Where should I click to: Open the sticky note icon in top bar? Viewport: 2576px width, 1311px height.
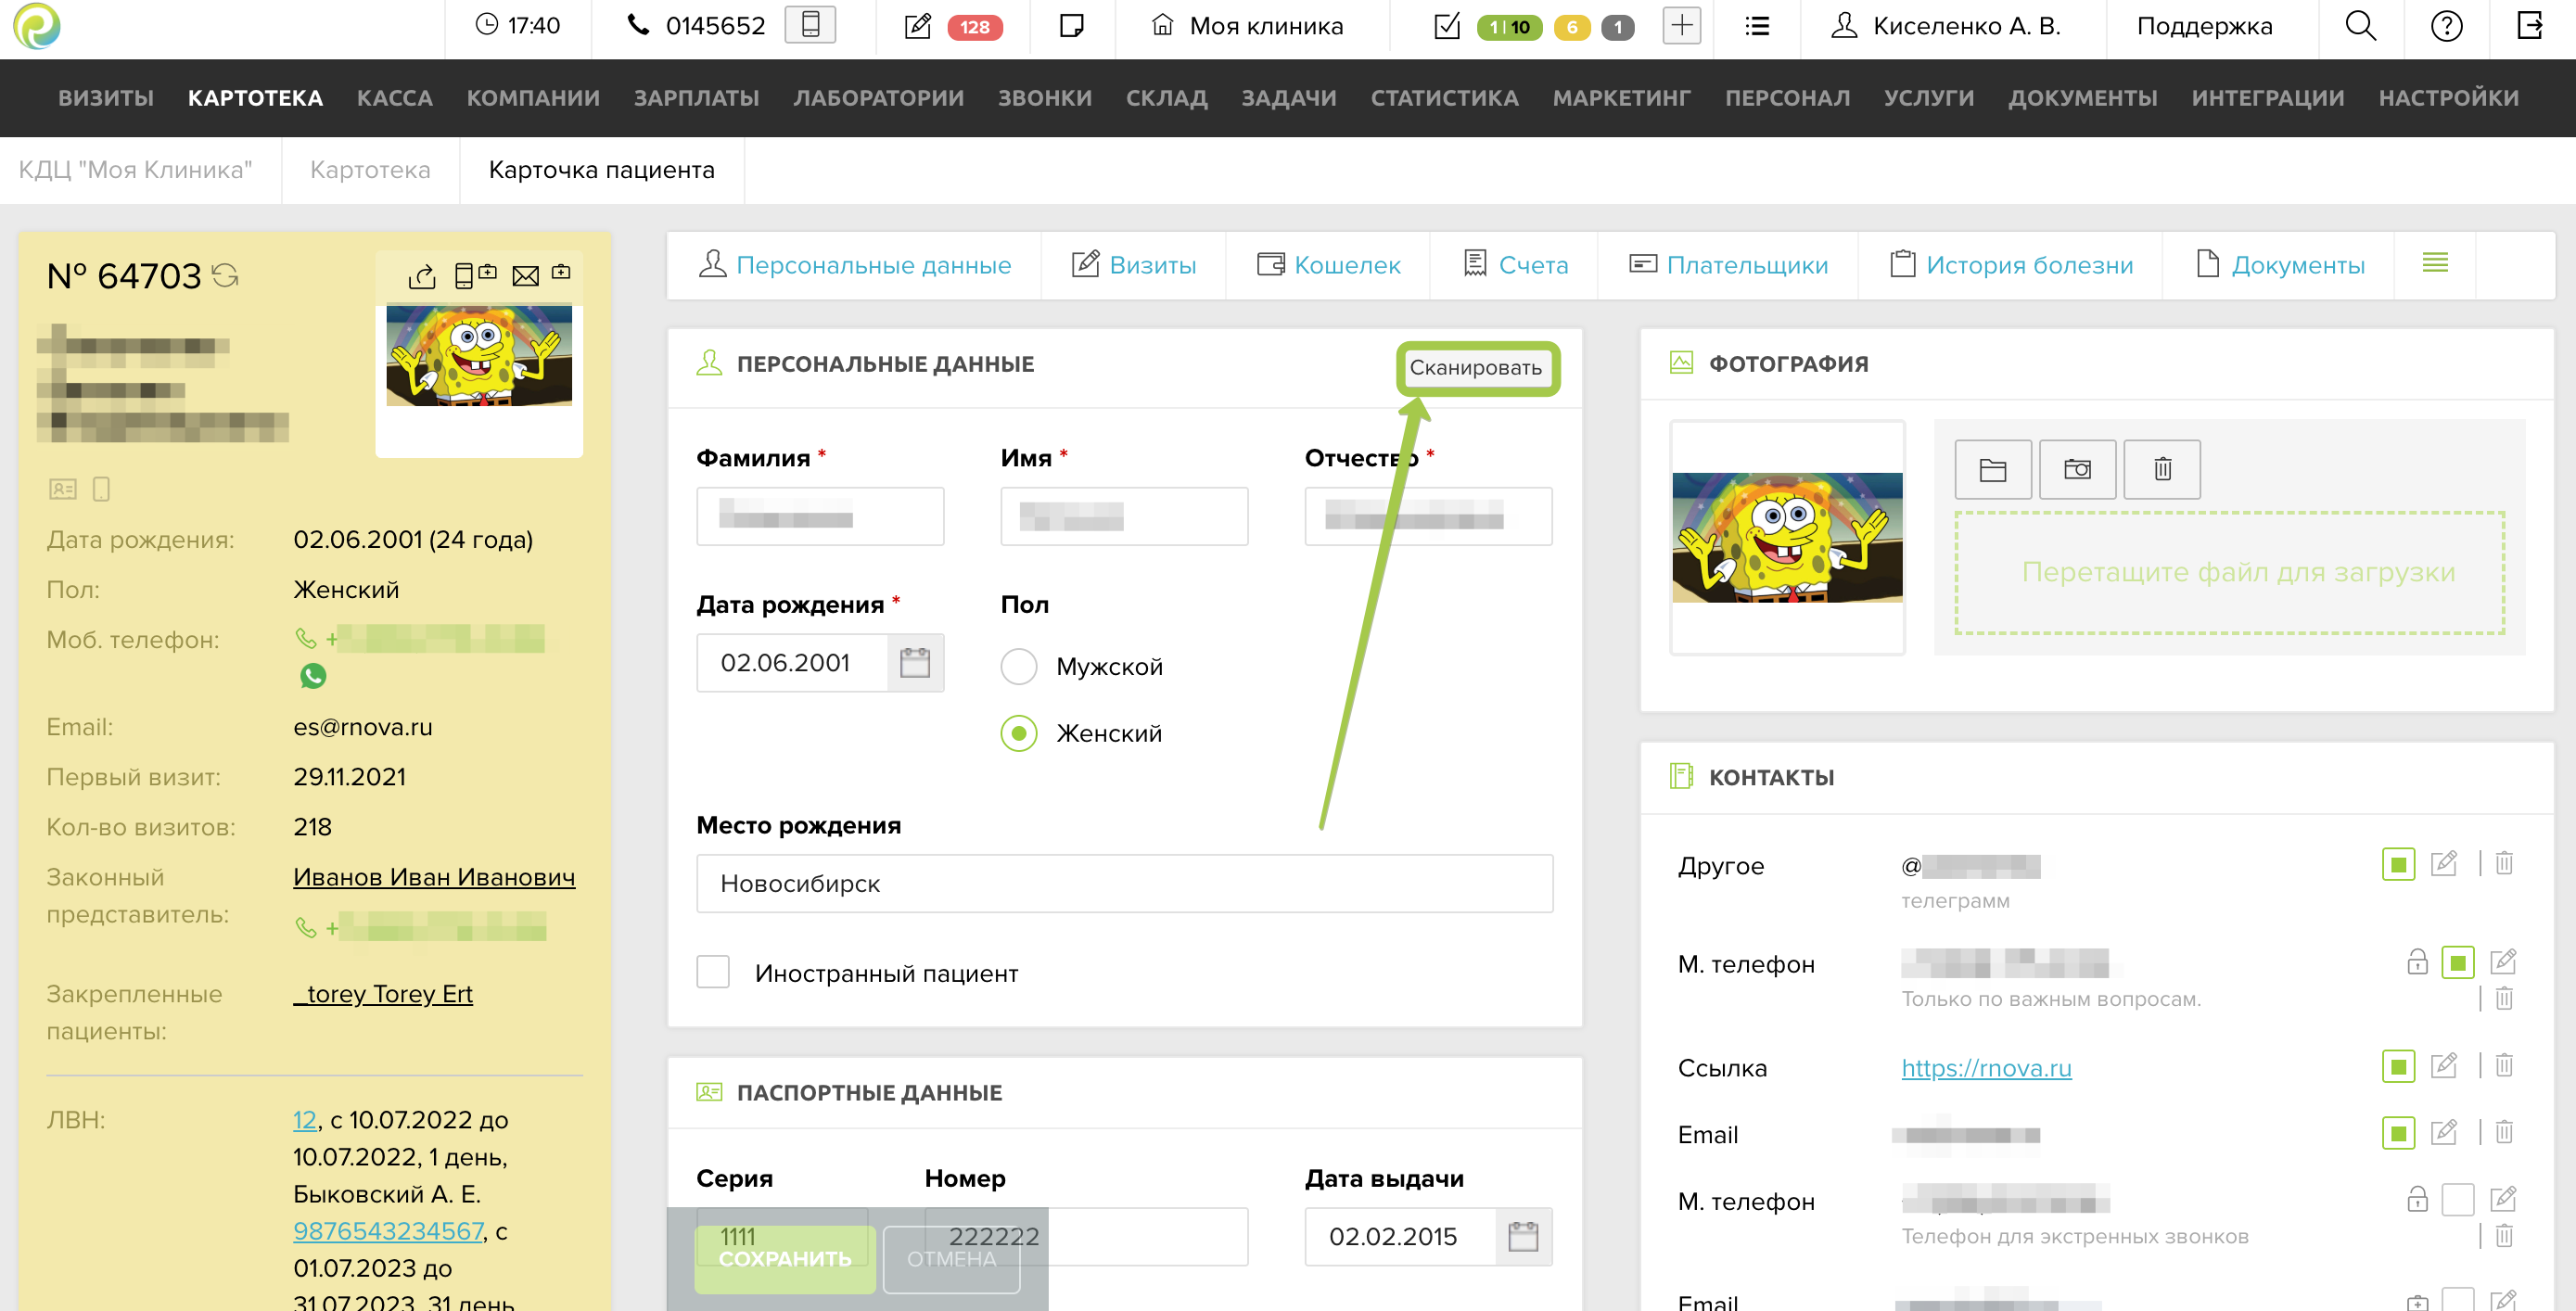click(x=1071, y=26)
